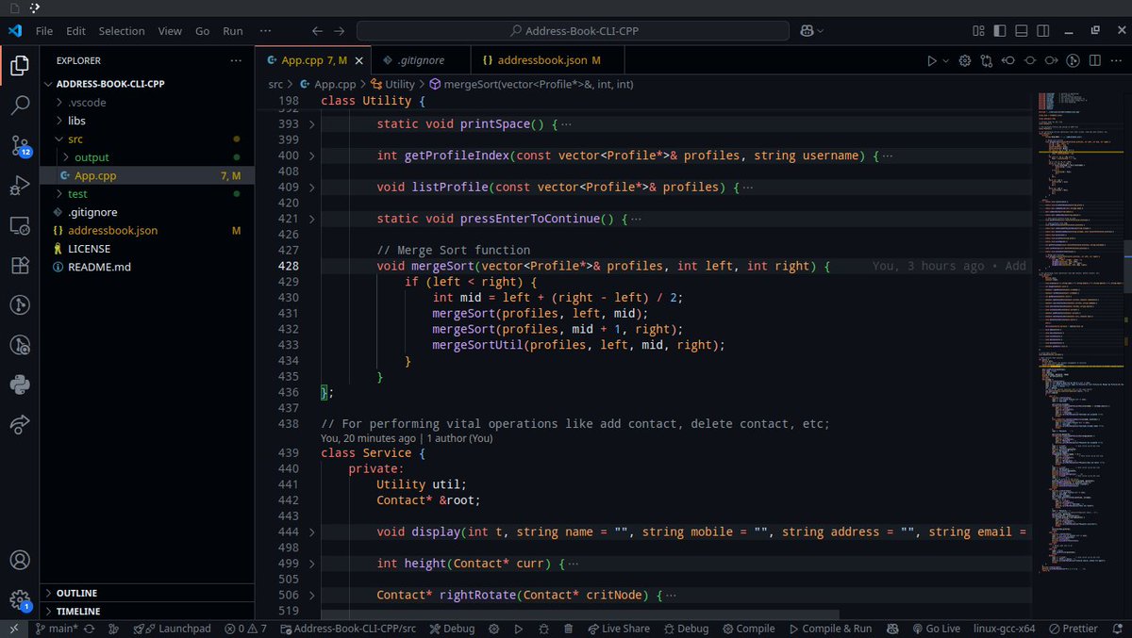Viewport: 1132px width, 638px height.
Task: Split the editor to the right
Action: tap(1093, 60)
